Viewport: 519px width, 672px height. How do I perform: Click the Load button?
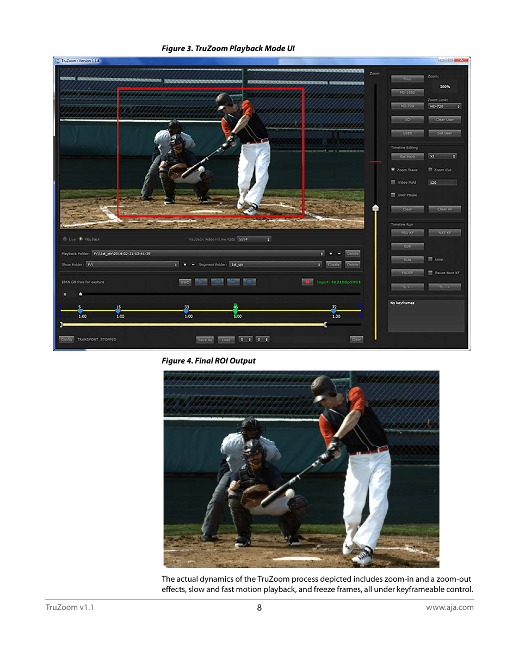click(226, 340)
